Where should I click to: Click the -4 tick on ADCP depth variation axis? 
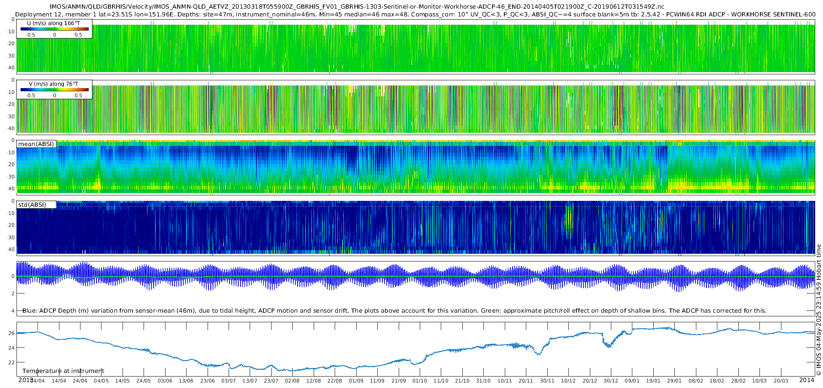[12, 311]
